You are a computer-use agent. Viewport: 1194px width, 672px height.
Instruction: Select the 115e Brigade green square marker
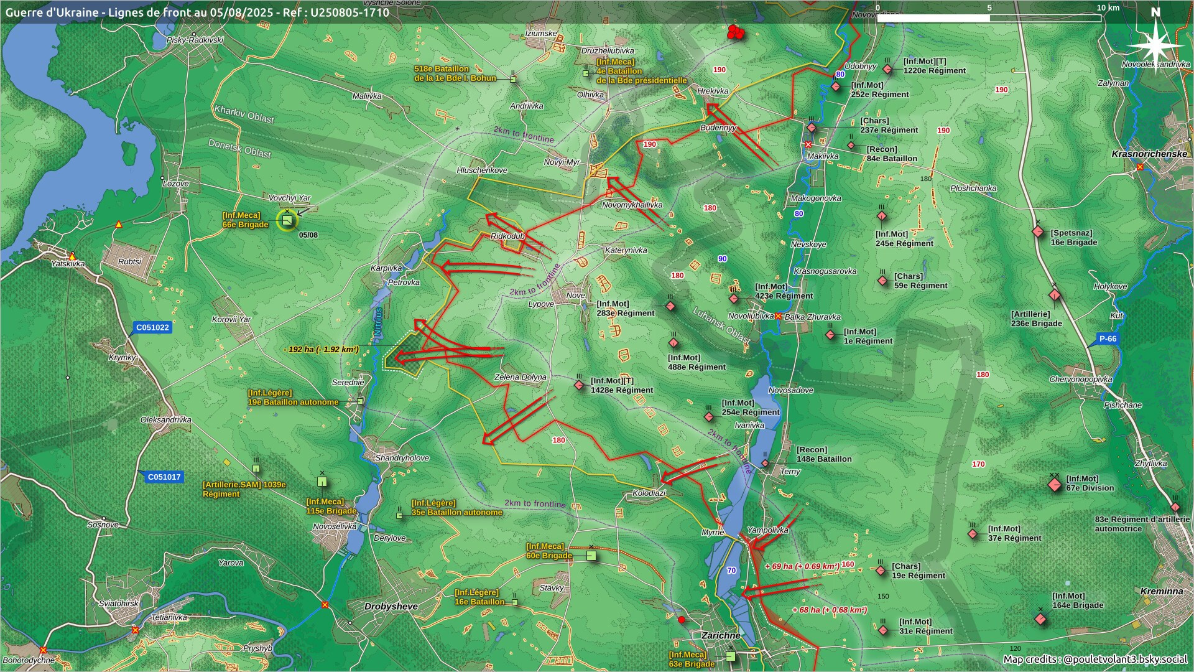coord(322,482)
